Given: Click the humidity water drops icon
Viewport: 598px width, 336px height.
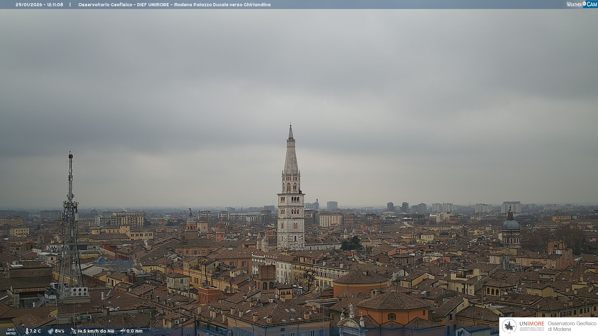Looking at the screenshot, I should (x=50, y=331).
